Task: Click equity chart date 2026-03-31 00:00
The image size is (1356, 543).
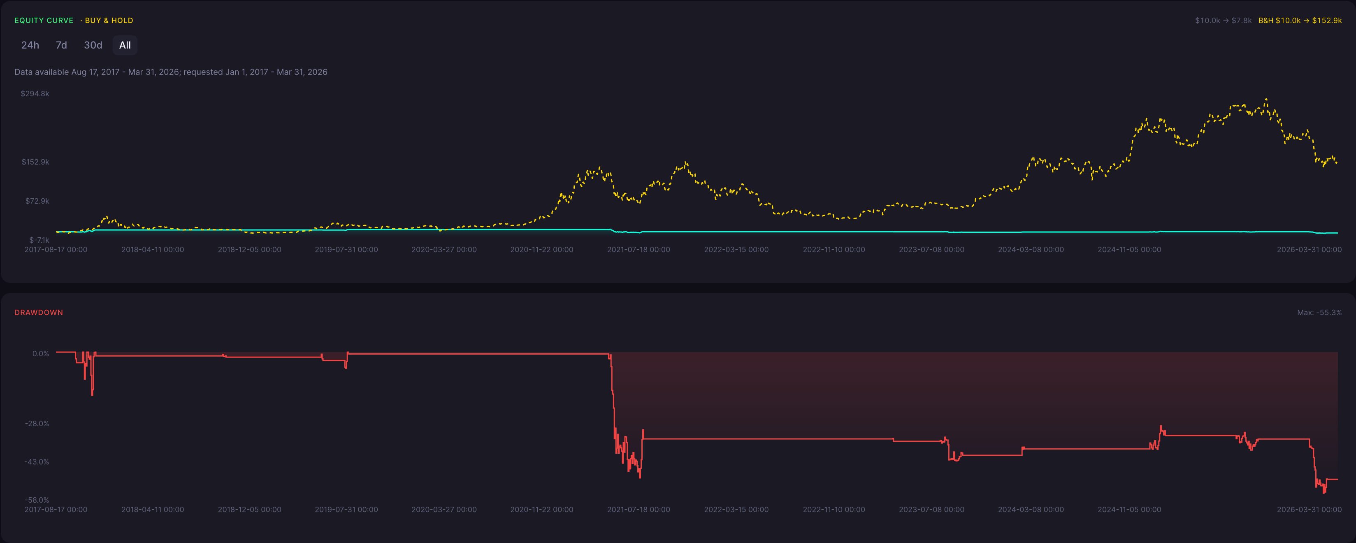Action: (1309, 250)
